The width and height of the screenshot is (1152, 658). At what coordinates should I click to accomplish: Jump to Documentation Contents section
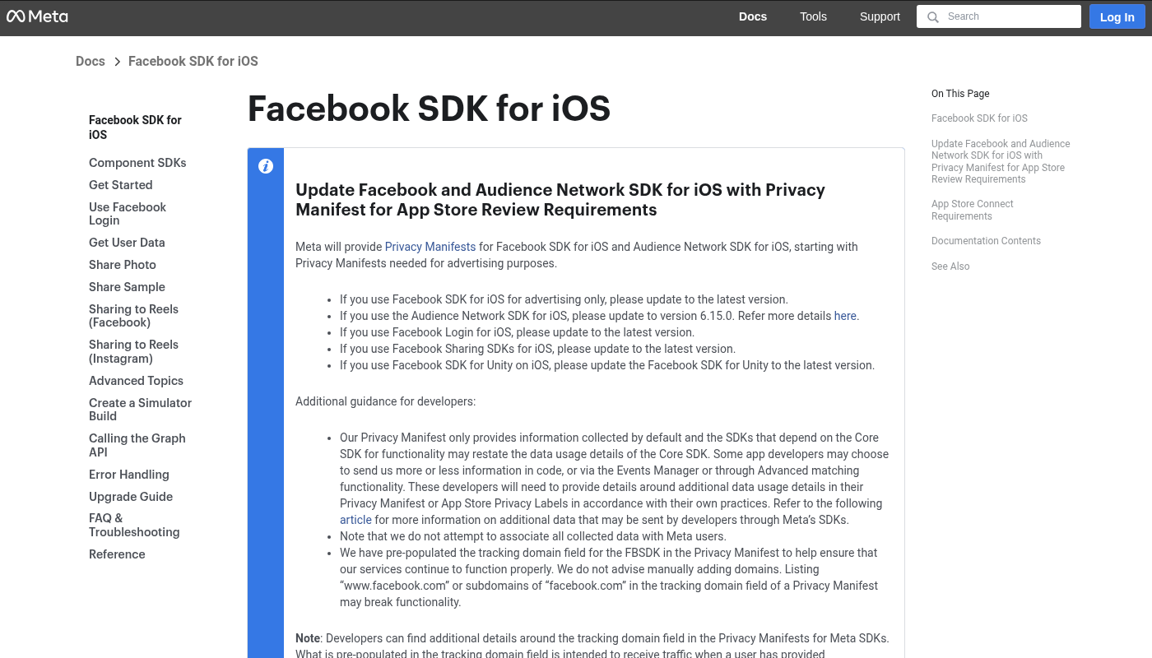[x=986, y=241]
